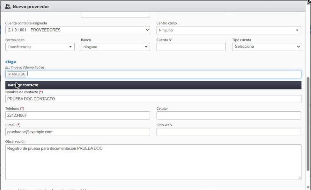Screen dimensions: 311x190
Task: Click the 'Forma pago' label
Action: tap(15, 40)
